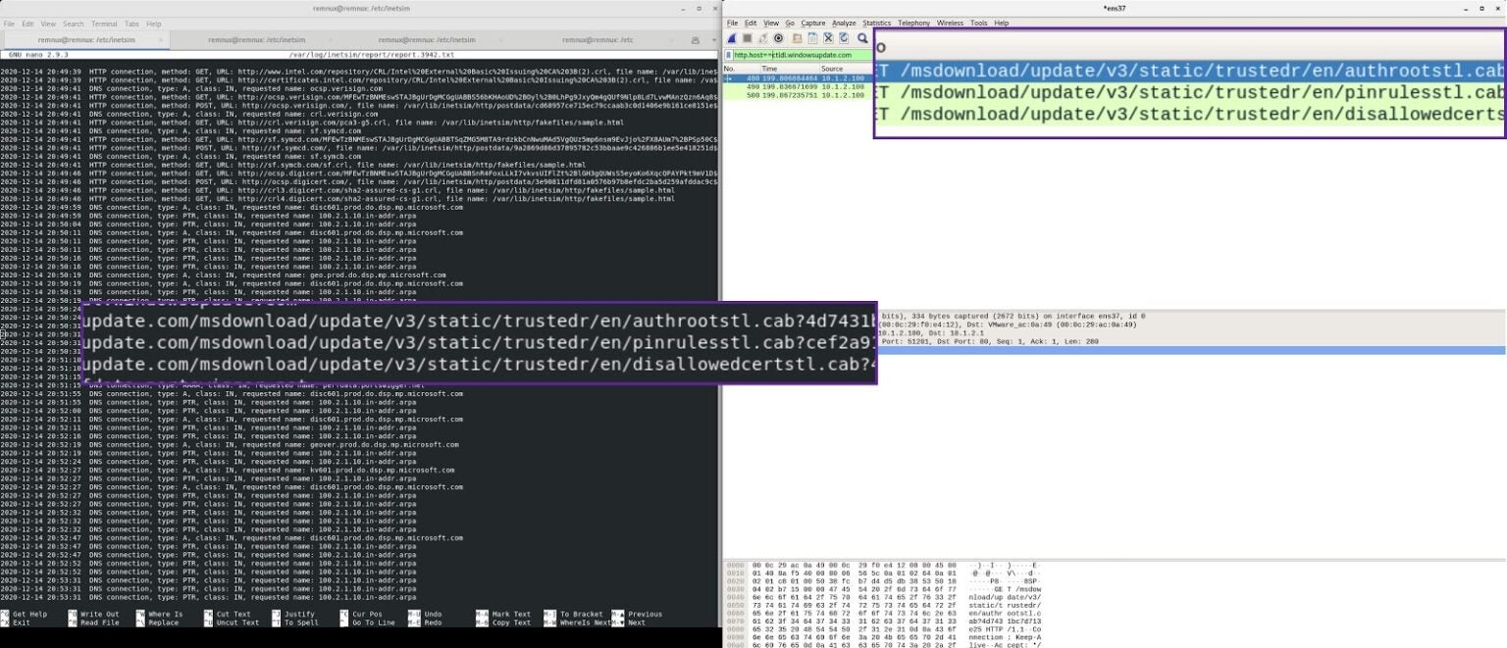Switch to the fourth terminal tab remnux@remnux: /etc
The image size is (1507, 648).
[598, 40]
